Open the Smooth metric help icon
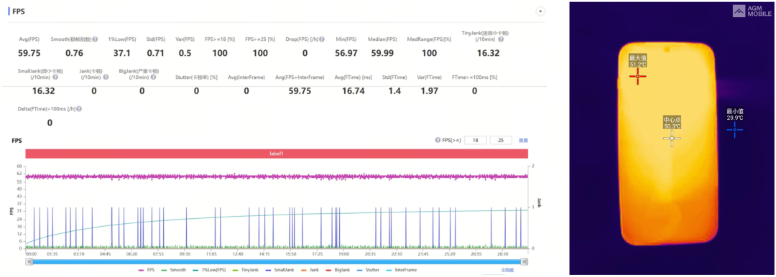 coord(95,39)
